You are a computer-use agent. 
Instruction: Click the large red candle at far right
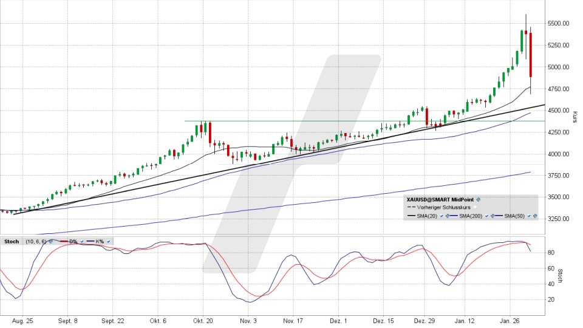pyautogui.click(x=531, y=55)
